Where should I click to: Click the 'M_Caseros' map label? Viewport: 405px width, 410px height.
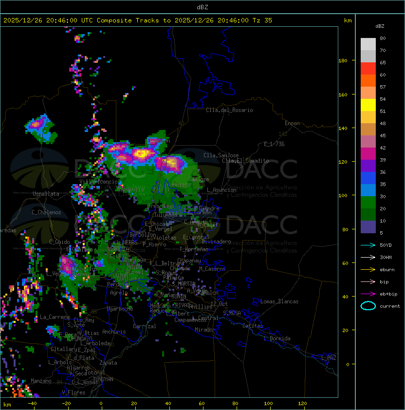tap(212, 268)
